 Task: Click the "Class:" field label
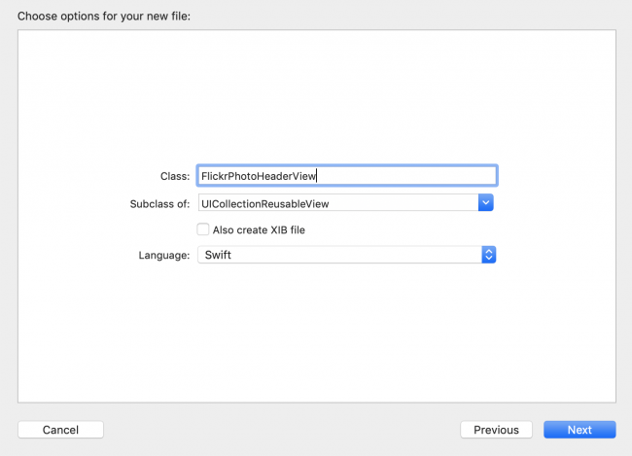(175, 176)
